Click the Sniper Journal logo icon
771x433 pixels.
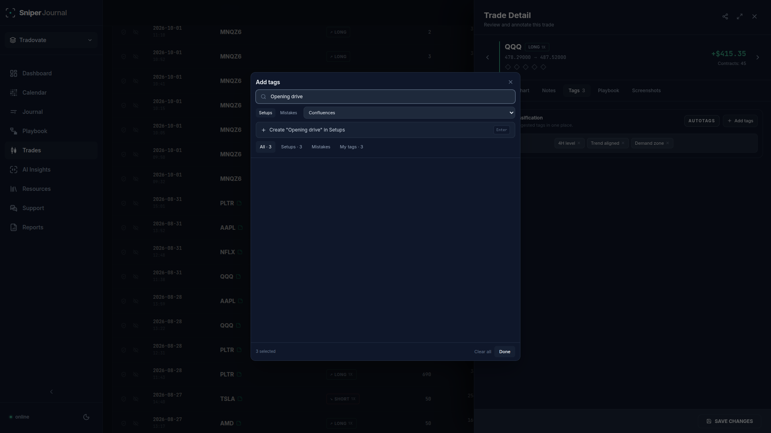click(10, 13)
